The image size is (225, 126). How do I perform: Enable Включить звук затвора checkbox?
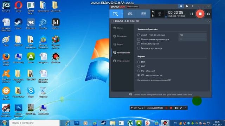pyautogui.click(x=139, y=48)
